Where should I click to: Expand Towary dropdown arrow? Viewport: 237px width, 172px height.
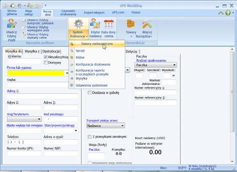pyautogui.click(x=131, y=37)
